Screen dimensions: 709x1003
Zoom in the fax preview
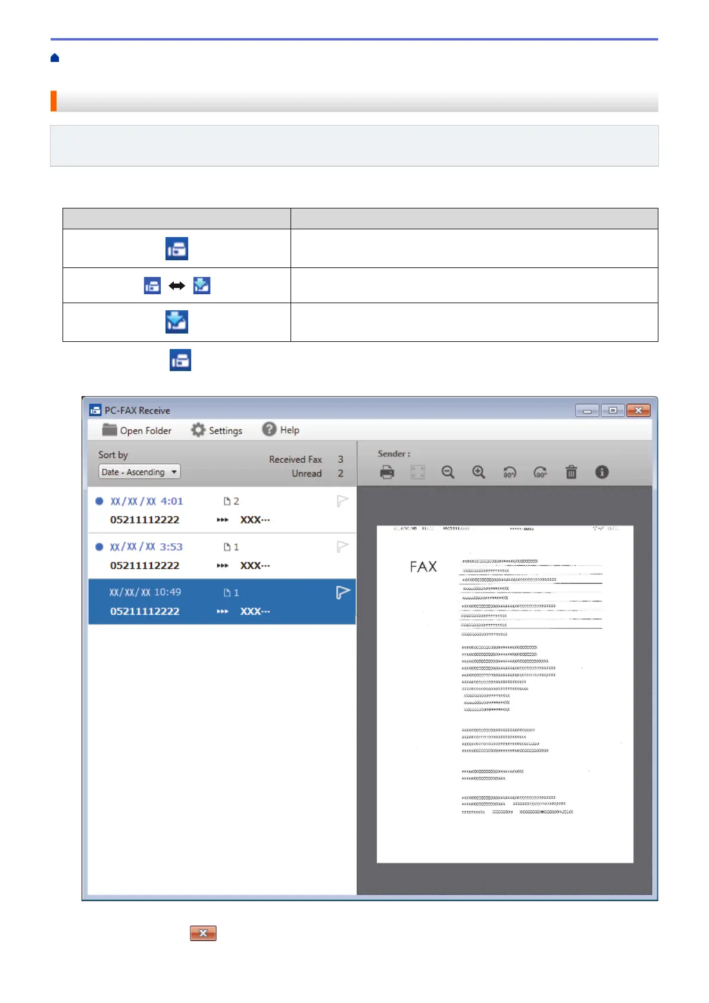[x=479, y=472]
